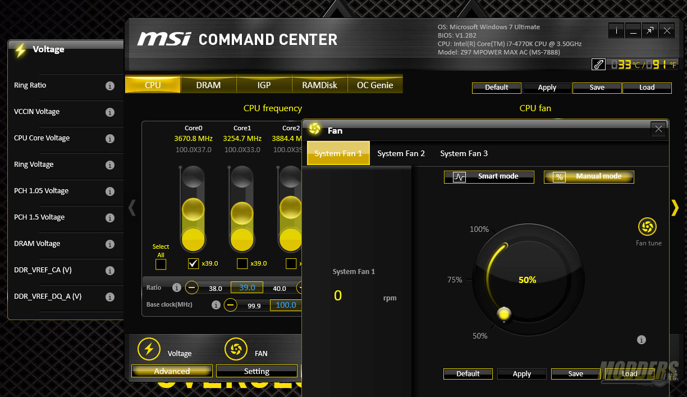
Task: Click the 40.0 Ratio value
Action: click(x=279, y=289)
